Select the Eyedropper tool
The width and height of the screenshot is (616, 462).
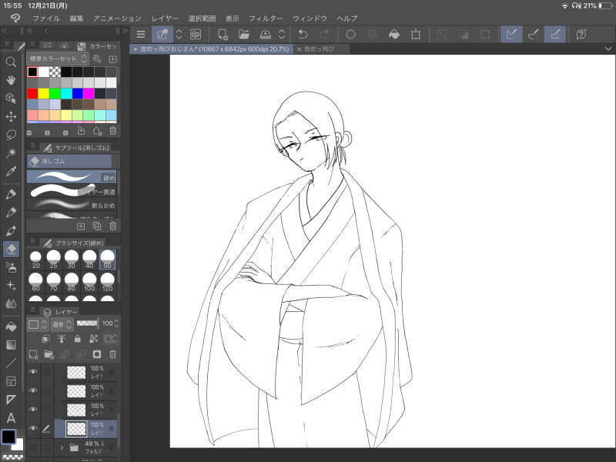(x=11, y=171)
